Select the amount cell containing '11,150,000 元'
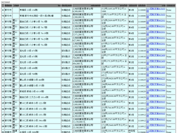 point(87,121)
